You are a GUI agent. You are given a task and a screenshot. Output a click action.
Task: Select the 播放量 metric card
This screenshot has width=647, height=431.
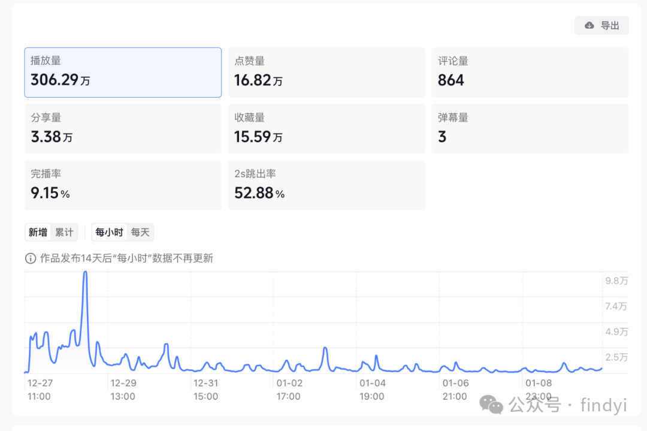coord(123,73)
